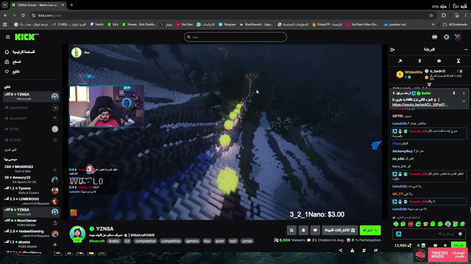Open ogabdullah channel in following list
The width and height of the screenshot is (471, 264).
[31, 107]
